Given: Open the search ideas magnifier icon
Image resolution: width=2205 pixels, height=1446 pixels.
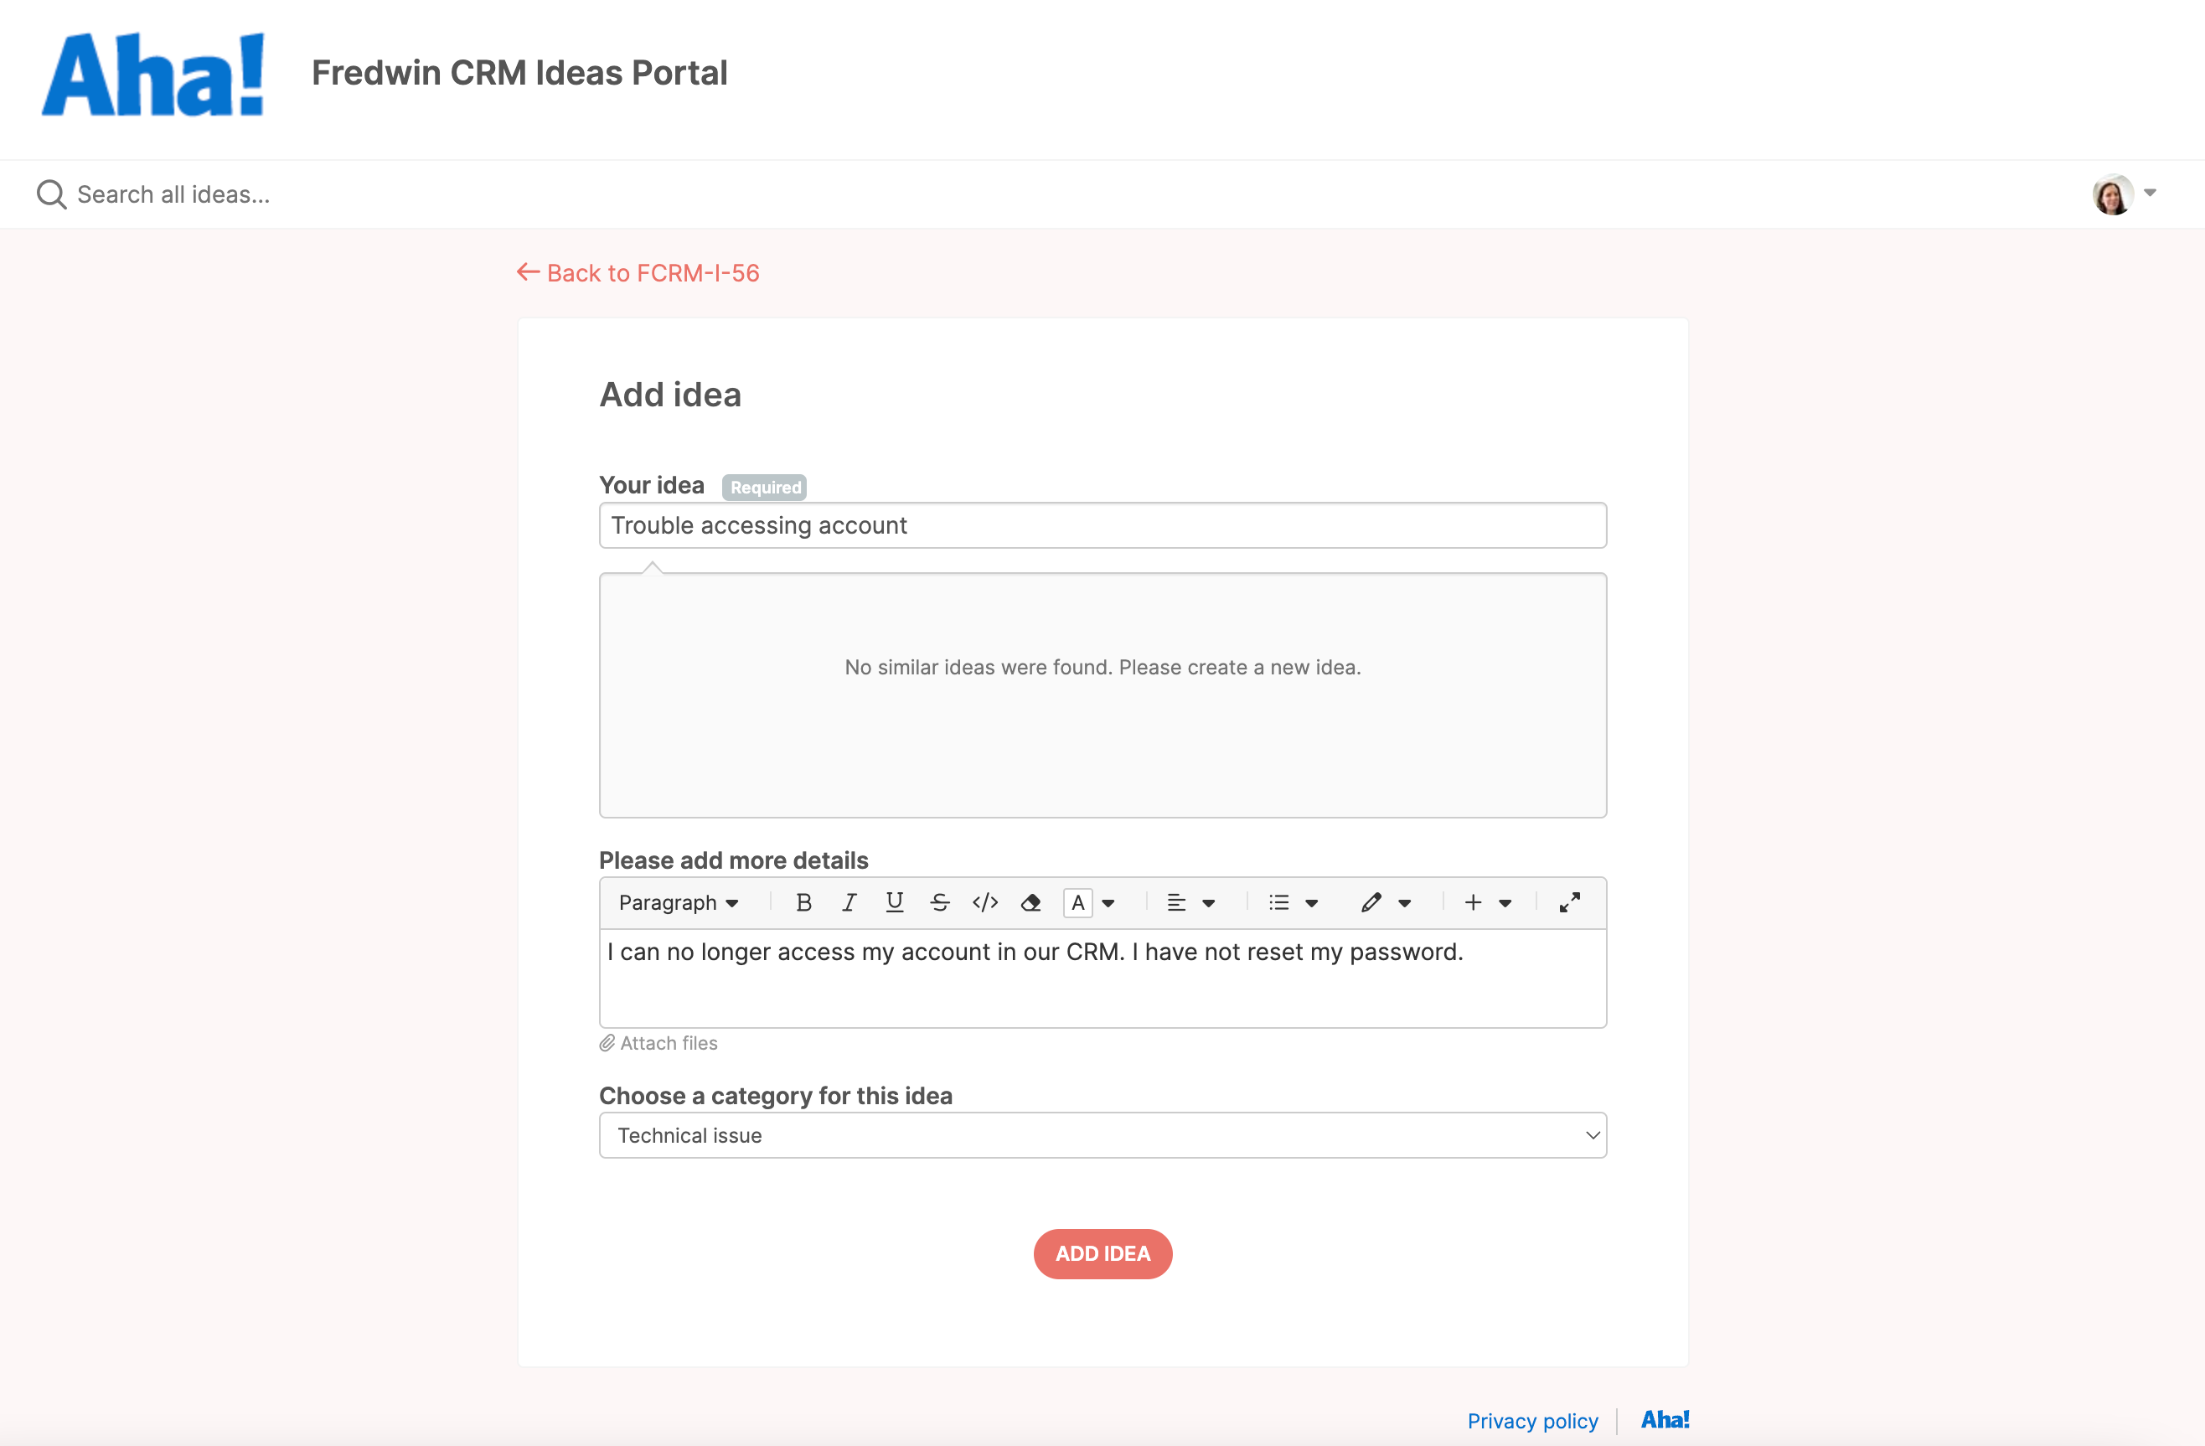Looking at the screenshot, I should [x=52, y=194].
